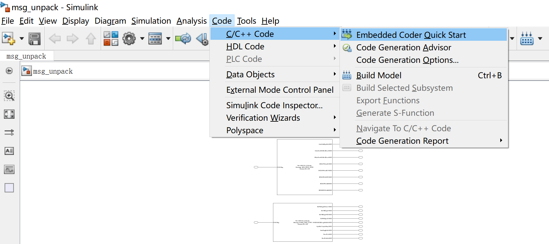Close the open Code menu

tap(222, 21)
